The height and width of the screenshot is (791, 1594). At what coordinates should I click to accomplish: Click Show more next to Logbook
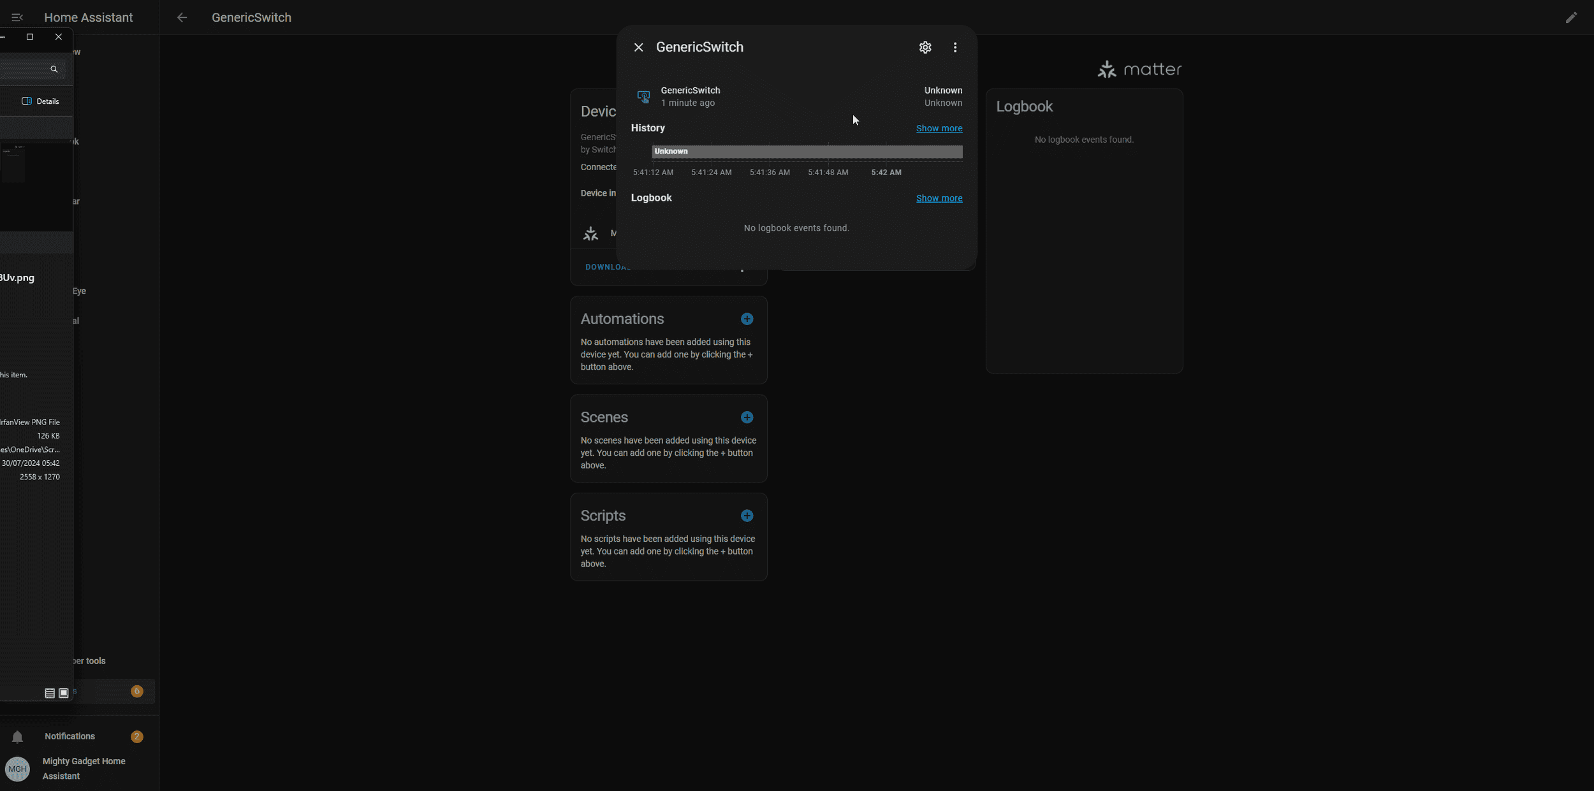[939, 198]
